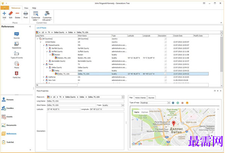Click the Add place button
Image resolution: width=230 pixels, height=153 pixels.
point(4,15)
